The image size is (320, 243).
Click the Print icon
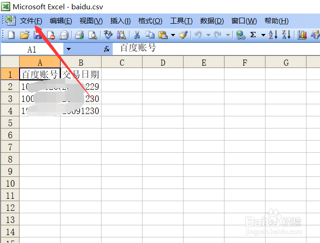tap(79, 35)
